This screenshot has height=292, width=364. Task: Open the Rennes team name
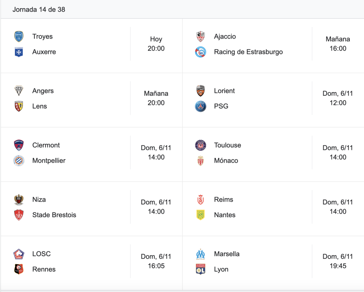44,269
